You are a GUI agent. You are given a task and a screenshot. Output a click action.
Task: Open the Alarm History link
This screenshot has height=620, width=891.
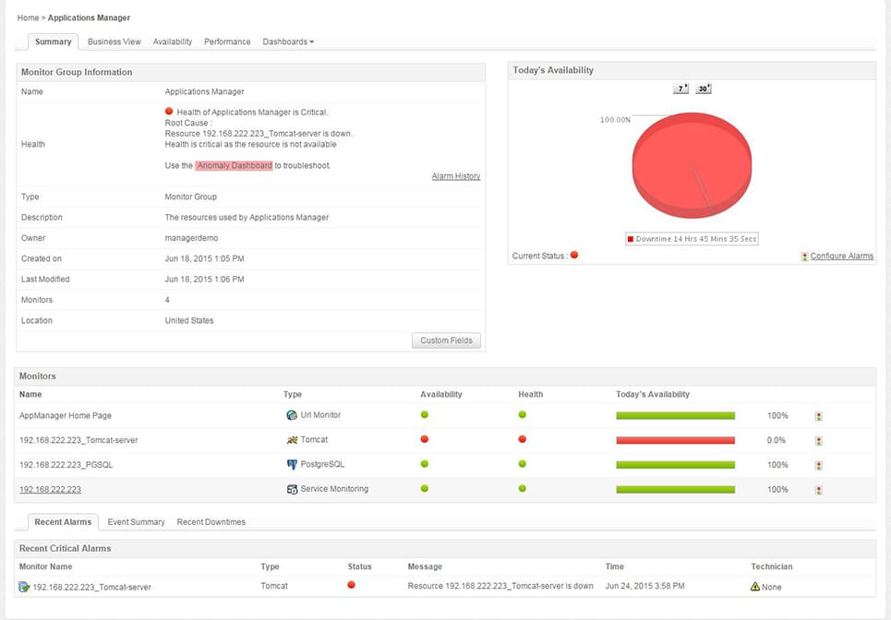[455, 175]
